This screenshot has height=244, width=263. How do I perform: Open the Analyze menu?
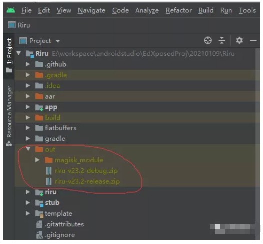[147, 10]
